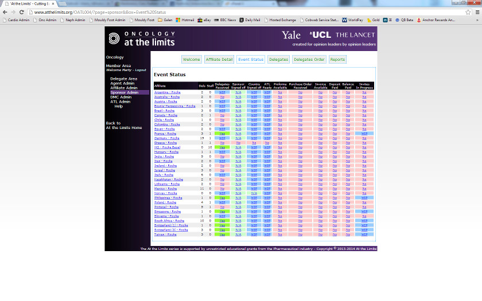The height and width of the screenshot is (301, 482).
Task: Click the Logout link
Action: point(141,70)
